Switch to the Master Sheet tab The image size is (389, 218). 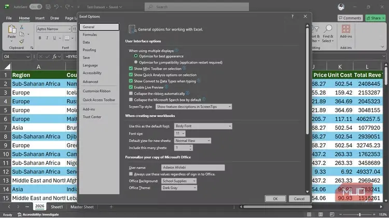click(82, 207)
